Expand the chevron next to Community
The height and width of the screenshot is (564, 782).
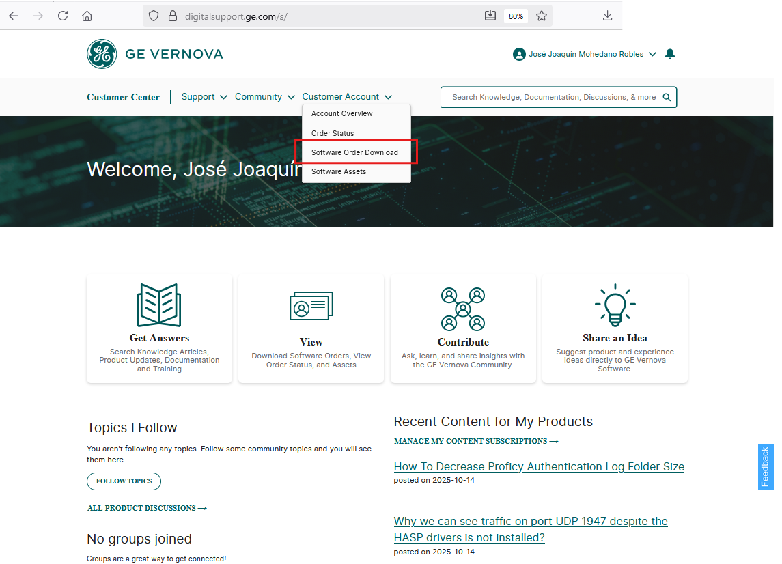[291, 97]
